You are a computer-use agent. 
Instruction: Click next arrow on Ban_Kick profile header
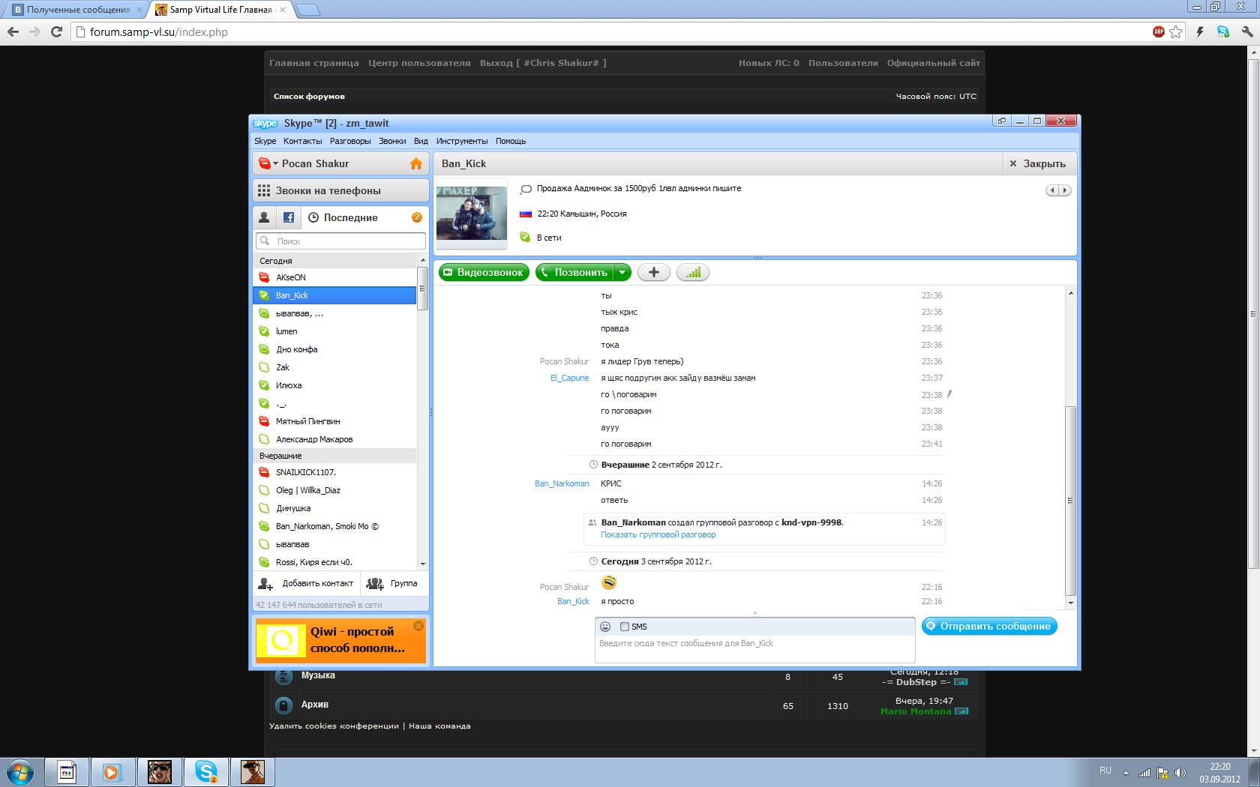click(x=1065, y=190)
